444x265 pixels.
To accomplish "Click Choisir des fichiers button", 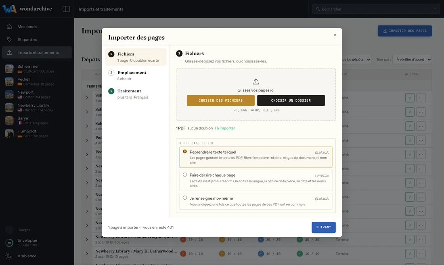I will [x=220, y=100].
